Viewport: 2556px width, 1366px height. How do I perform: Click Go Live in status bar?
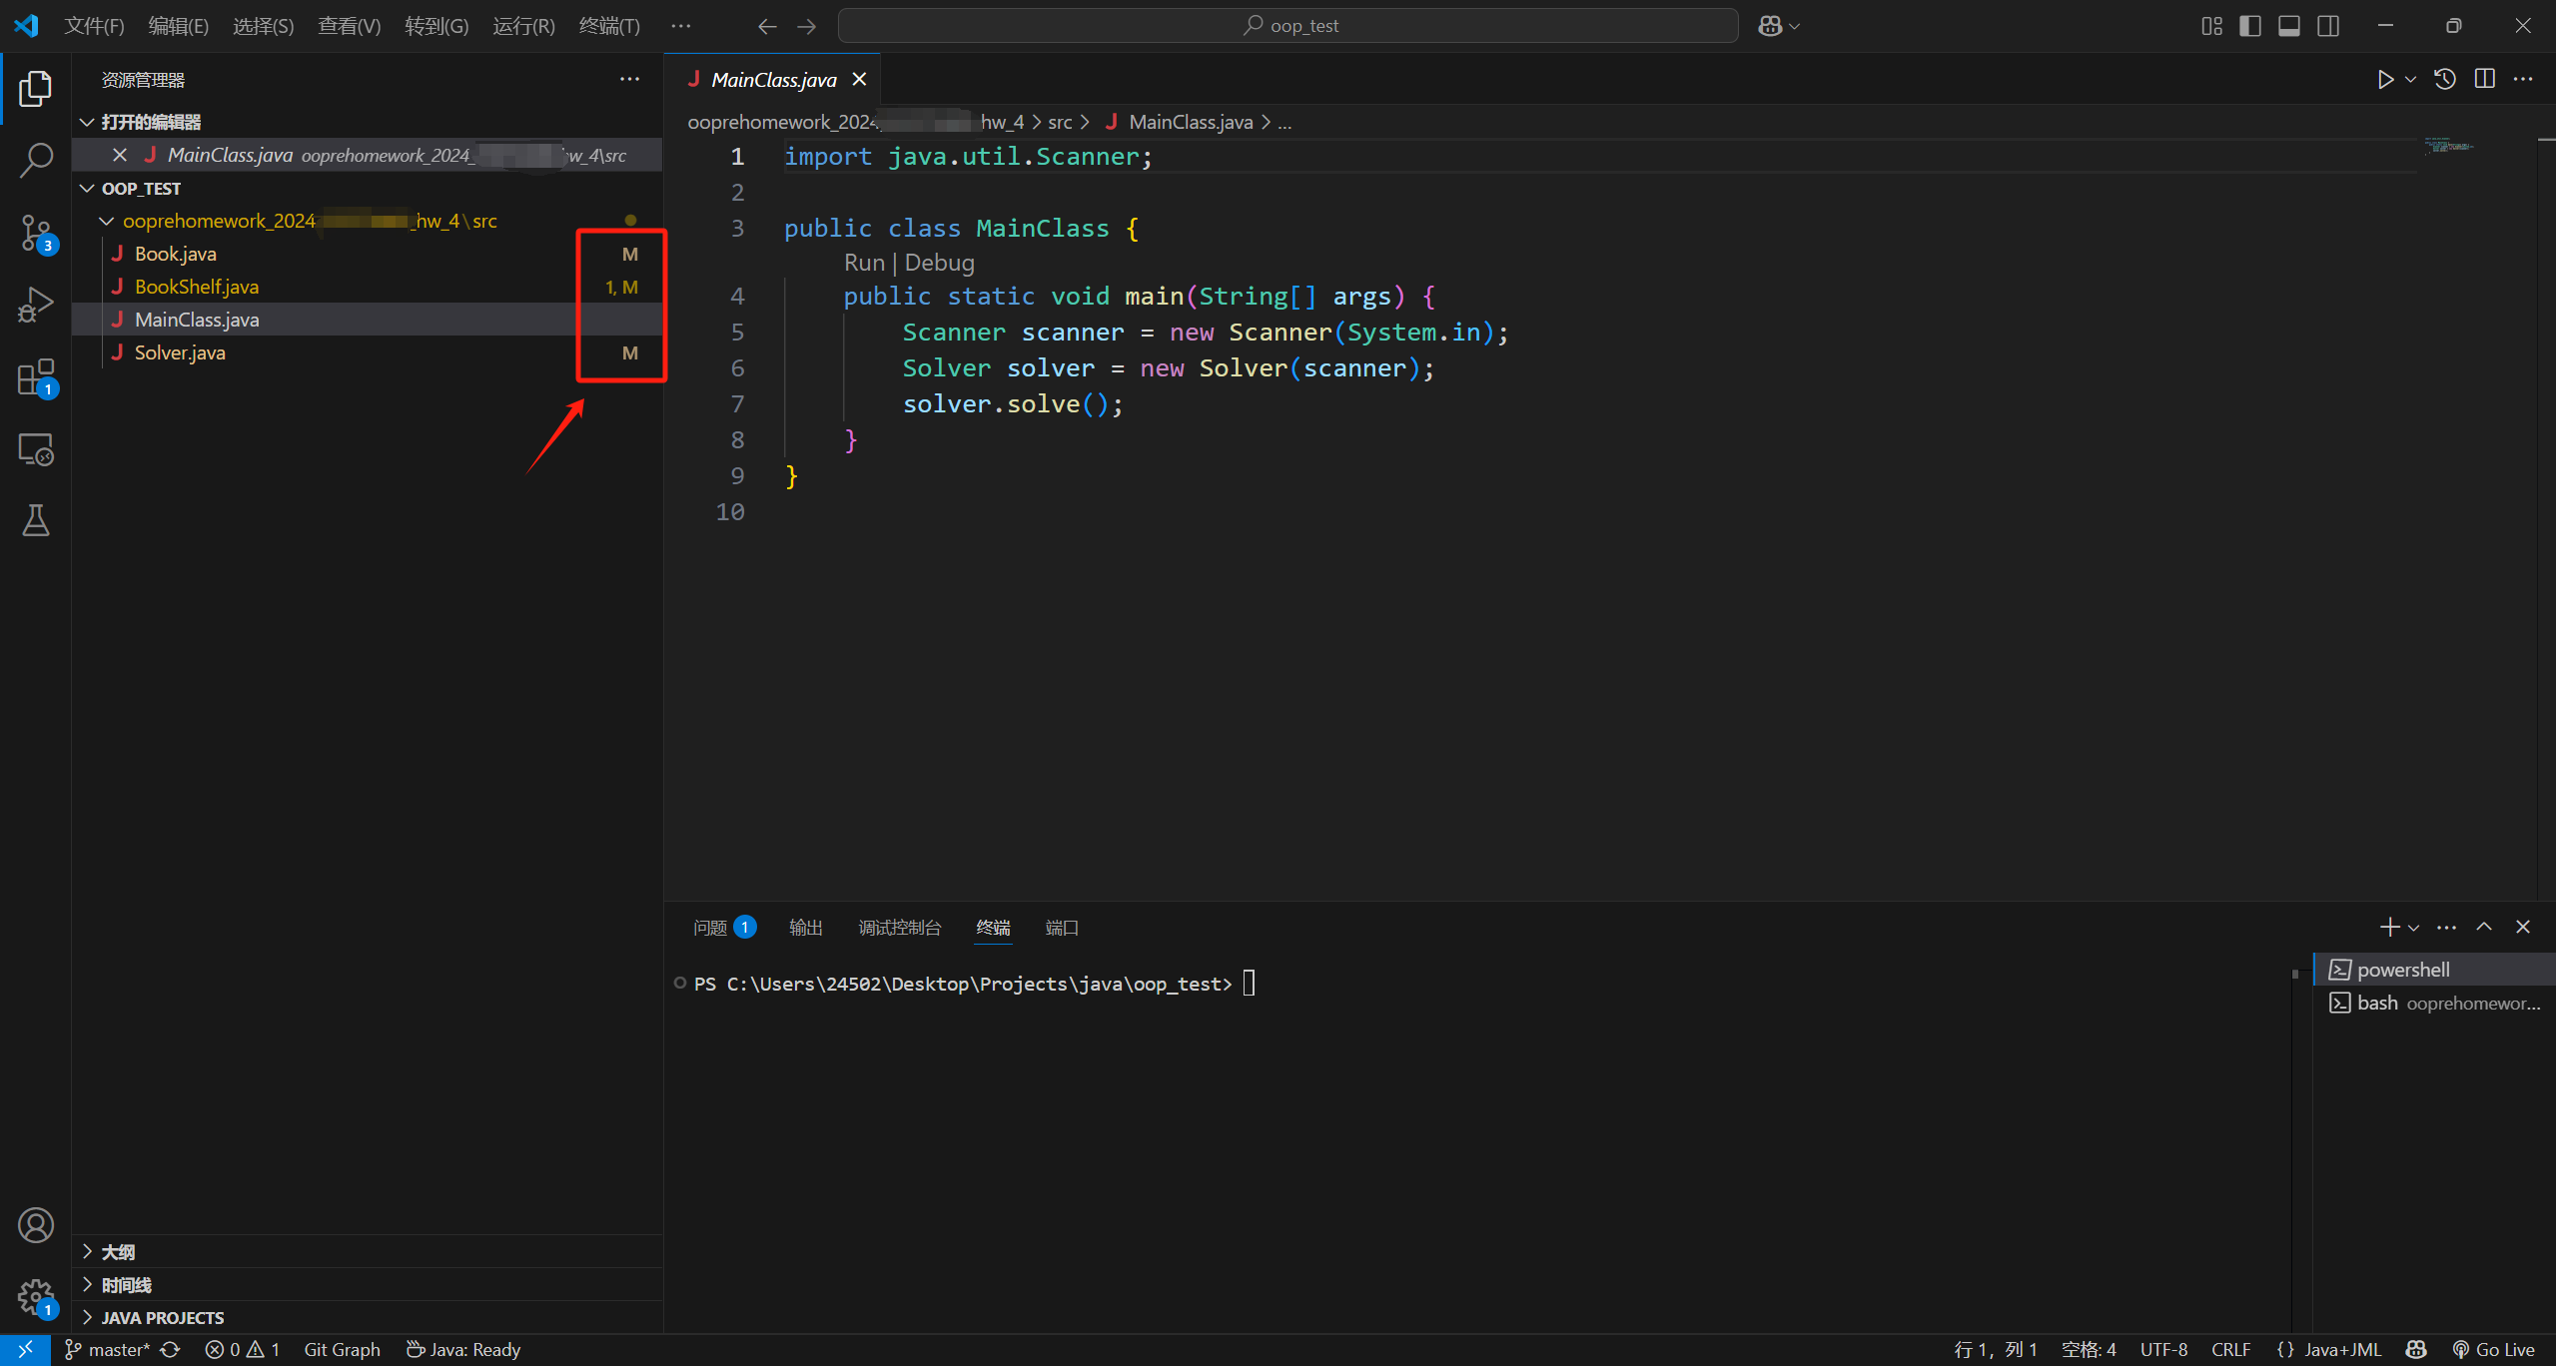[2495, 1349]
